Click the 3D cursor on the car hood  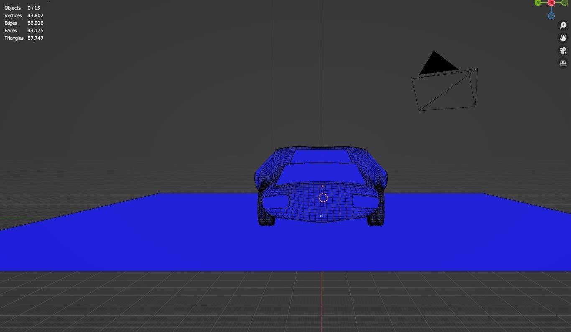point(323,198)
